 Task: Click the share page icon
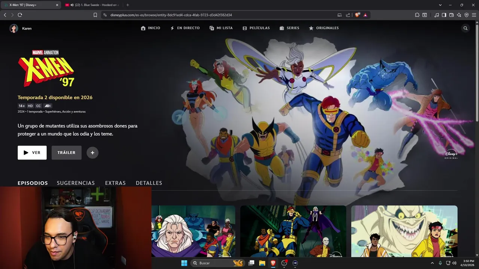tap(348, 15)
